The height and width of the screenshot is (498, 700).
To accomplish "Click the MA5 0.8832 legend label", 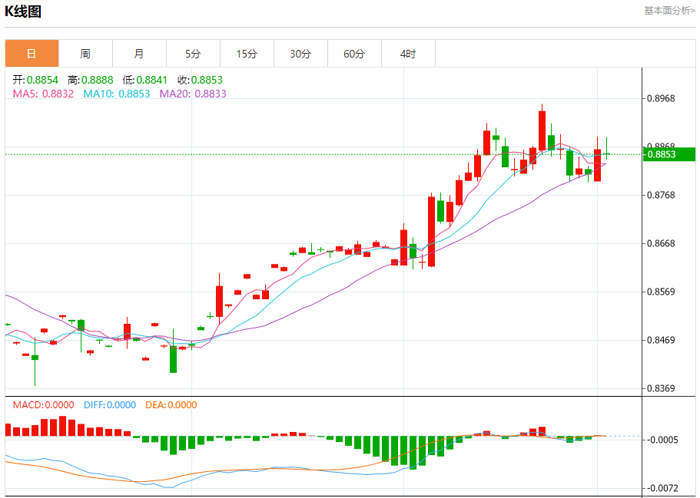I will point(43,94).
